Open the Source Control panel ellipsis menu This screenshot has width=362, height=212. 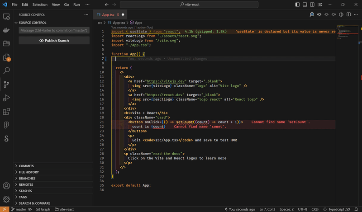click(86, 14)
